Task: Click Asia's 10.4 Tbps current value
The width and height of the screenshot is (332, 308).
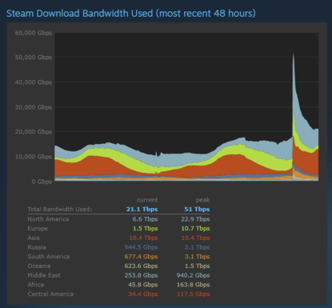Action: pos(143,238)
